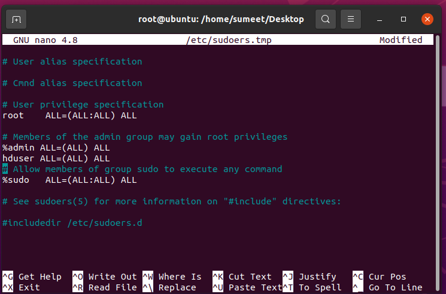Click the ^X Exit shortcut label
This screenshot has height=294, width=446.
22,287
